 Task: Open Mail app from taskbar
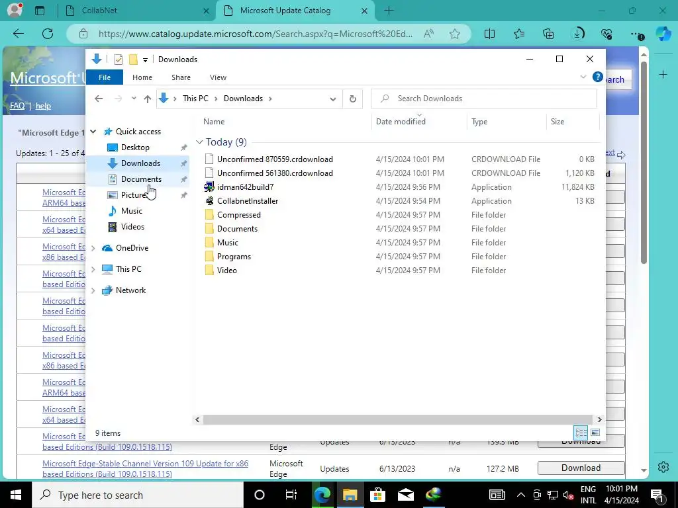click(406, 495)
